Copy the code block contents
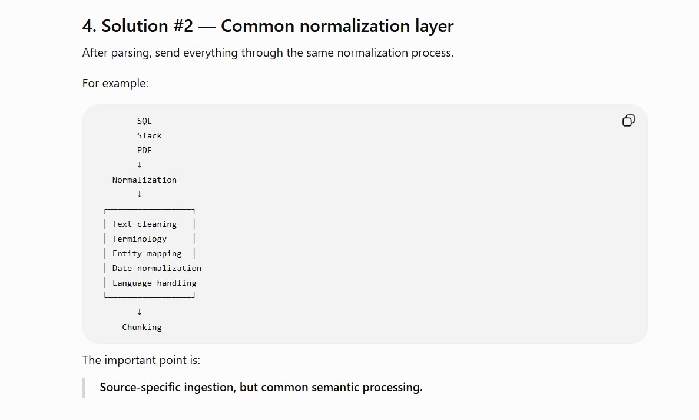 pyautogui.click(x=628, y=120)
